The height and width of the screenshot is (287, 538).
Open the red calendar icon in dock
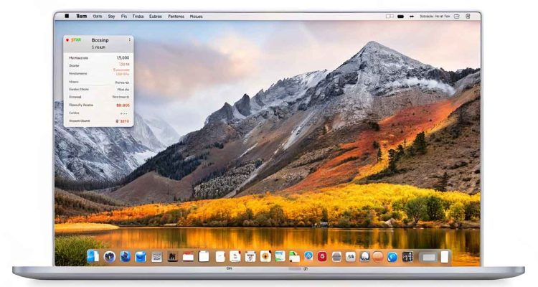(188, 256)
